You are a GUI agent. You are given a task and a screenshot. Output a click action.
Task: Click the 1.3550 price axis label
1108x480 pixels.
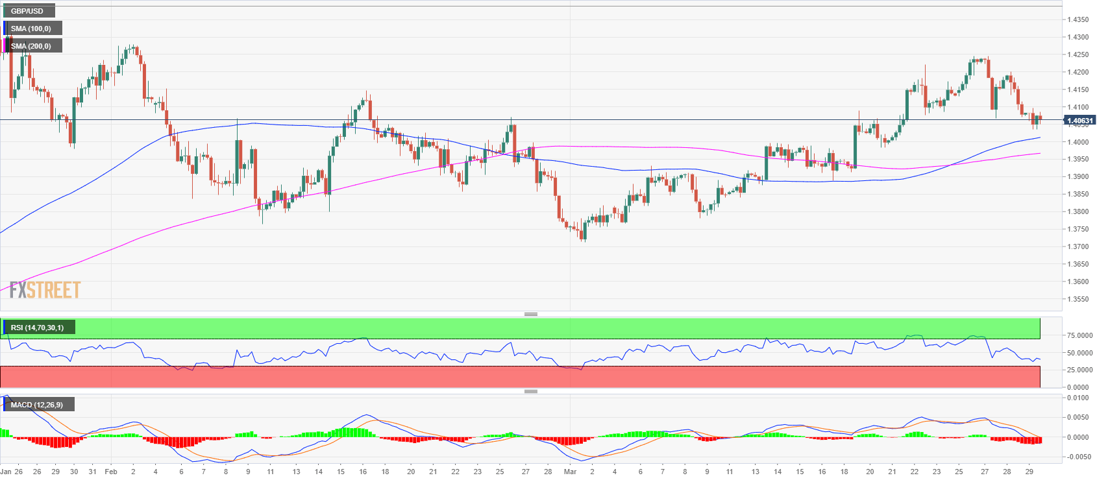[1078, 300]
